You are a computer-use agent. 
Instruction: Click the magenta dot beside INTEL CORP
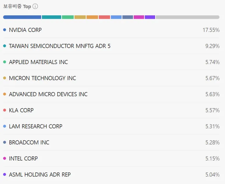[5, 158]
